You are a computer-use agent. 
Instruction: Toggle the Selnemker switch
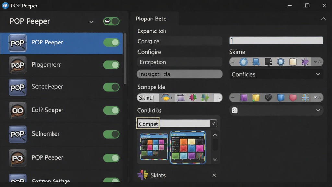click(x=112, y=134)
